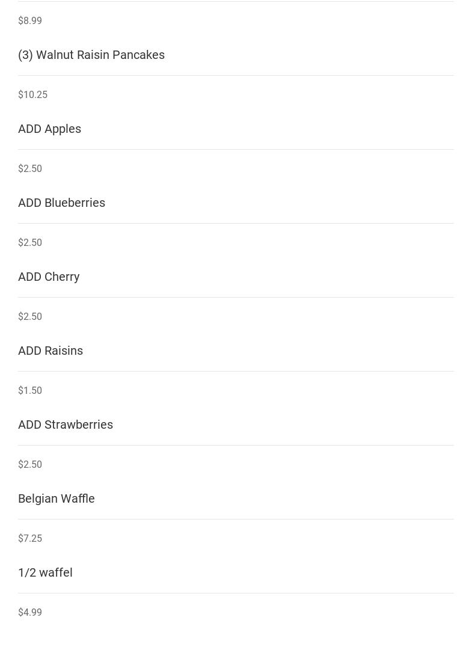472x656 pixels.
Task: Click the divider line below Belgian Waffle
Action: point(236,519)
